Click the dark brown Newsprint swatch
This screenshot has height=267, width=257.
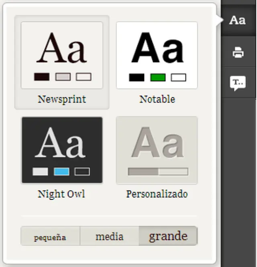click(x=42, y=77)
